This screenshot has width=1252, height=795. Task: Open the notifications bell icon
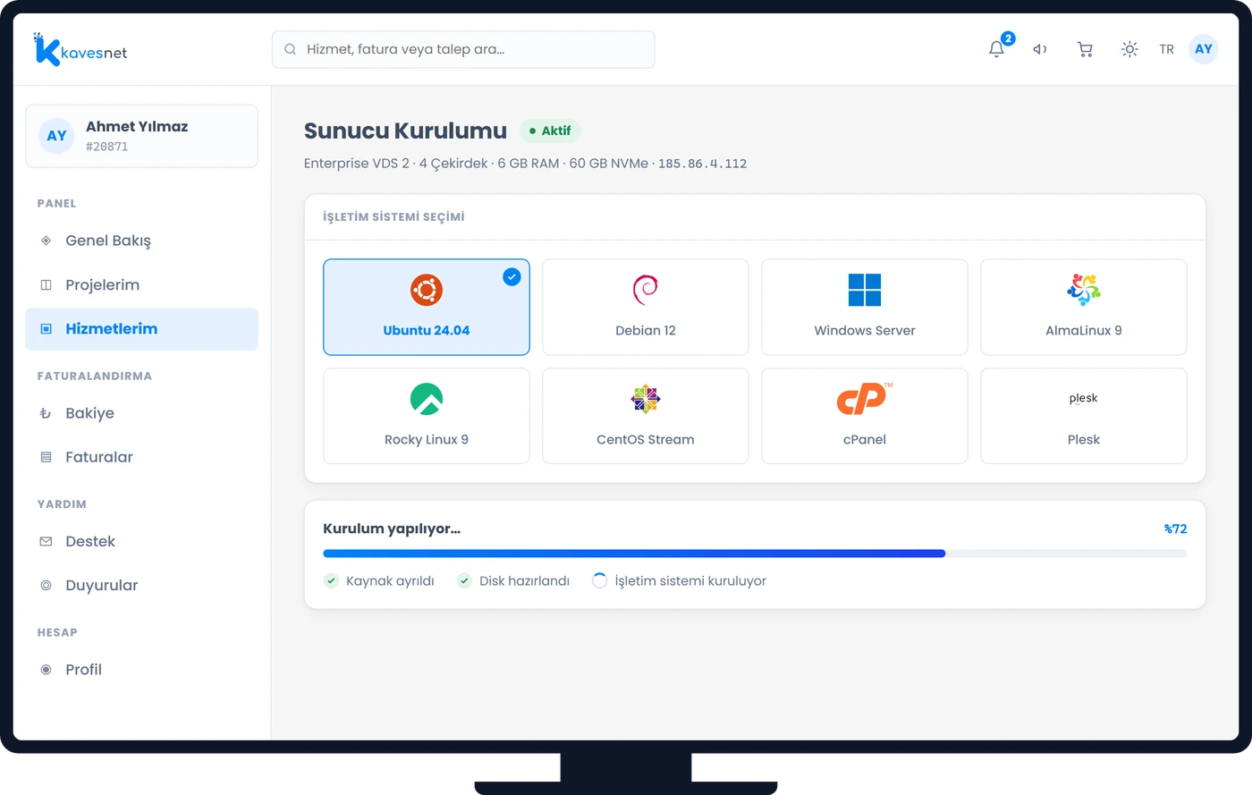996,49
